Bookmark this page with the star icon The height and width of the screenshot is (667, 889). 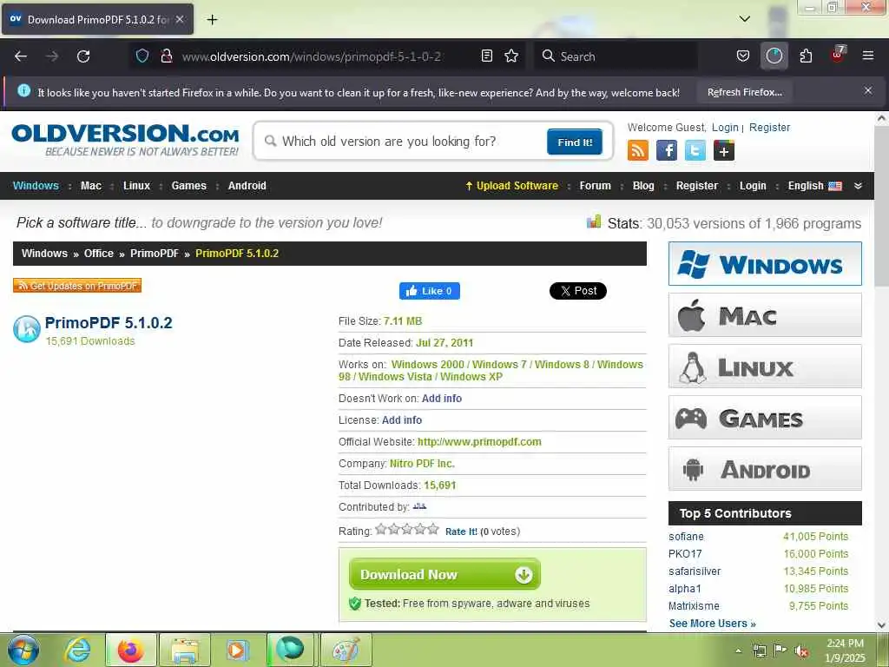[x=511, y=56]
